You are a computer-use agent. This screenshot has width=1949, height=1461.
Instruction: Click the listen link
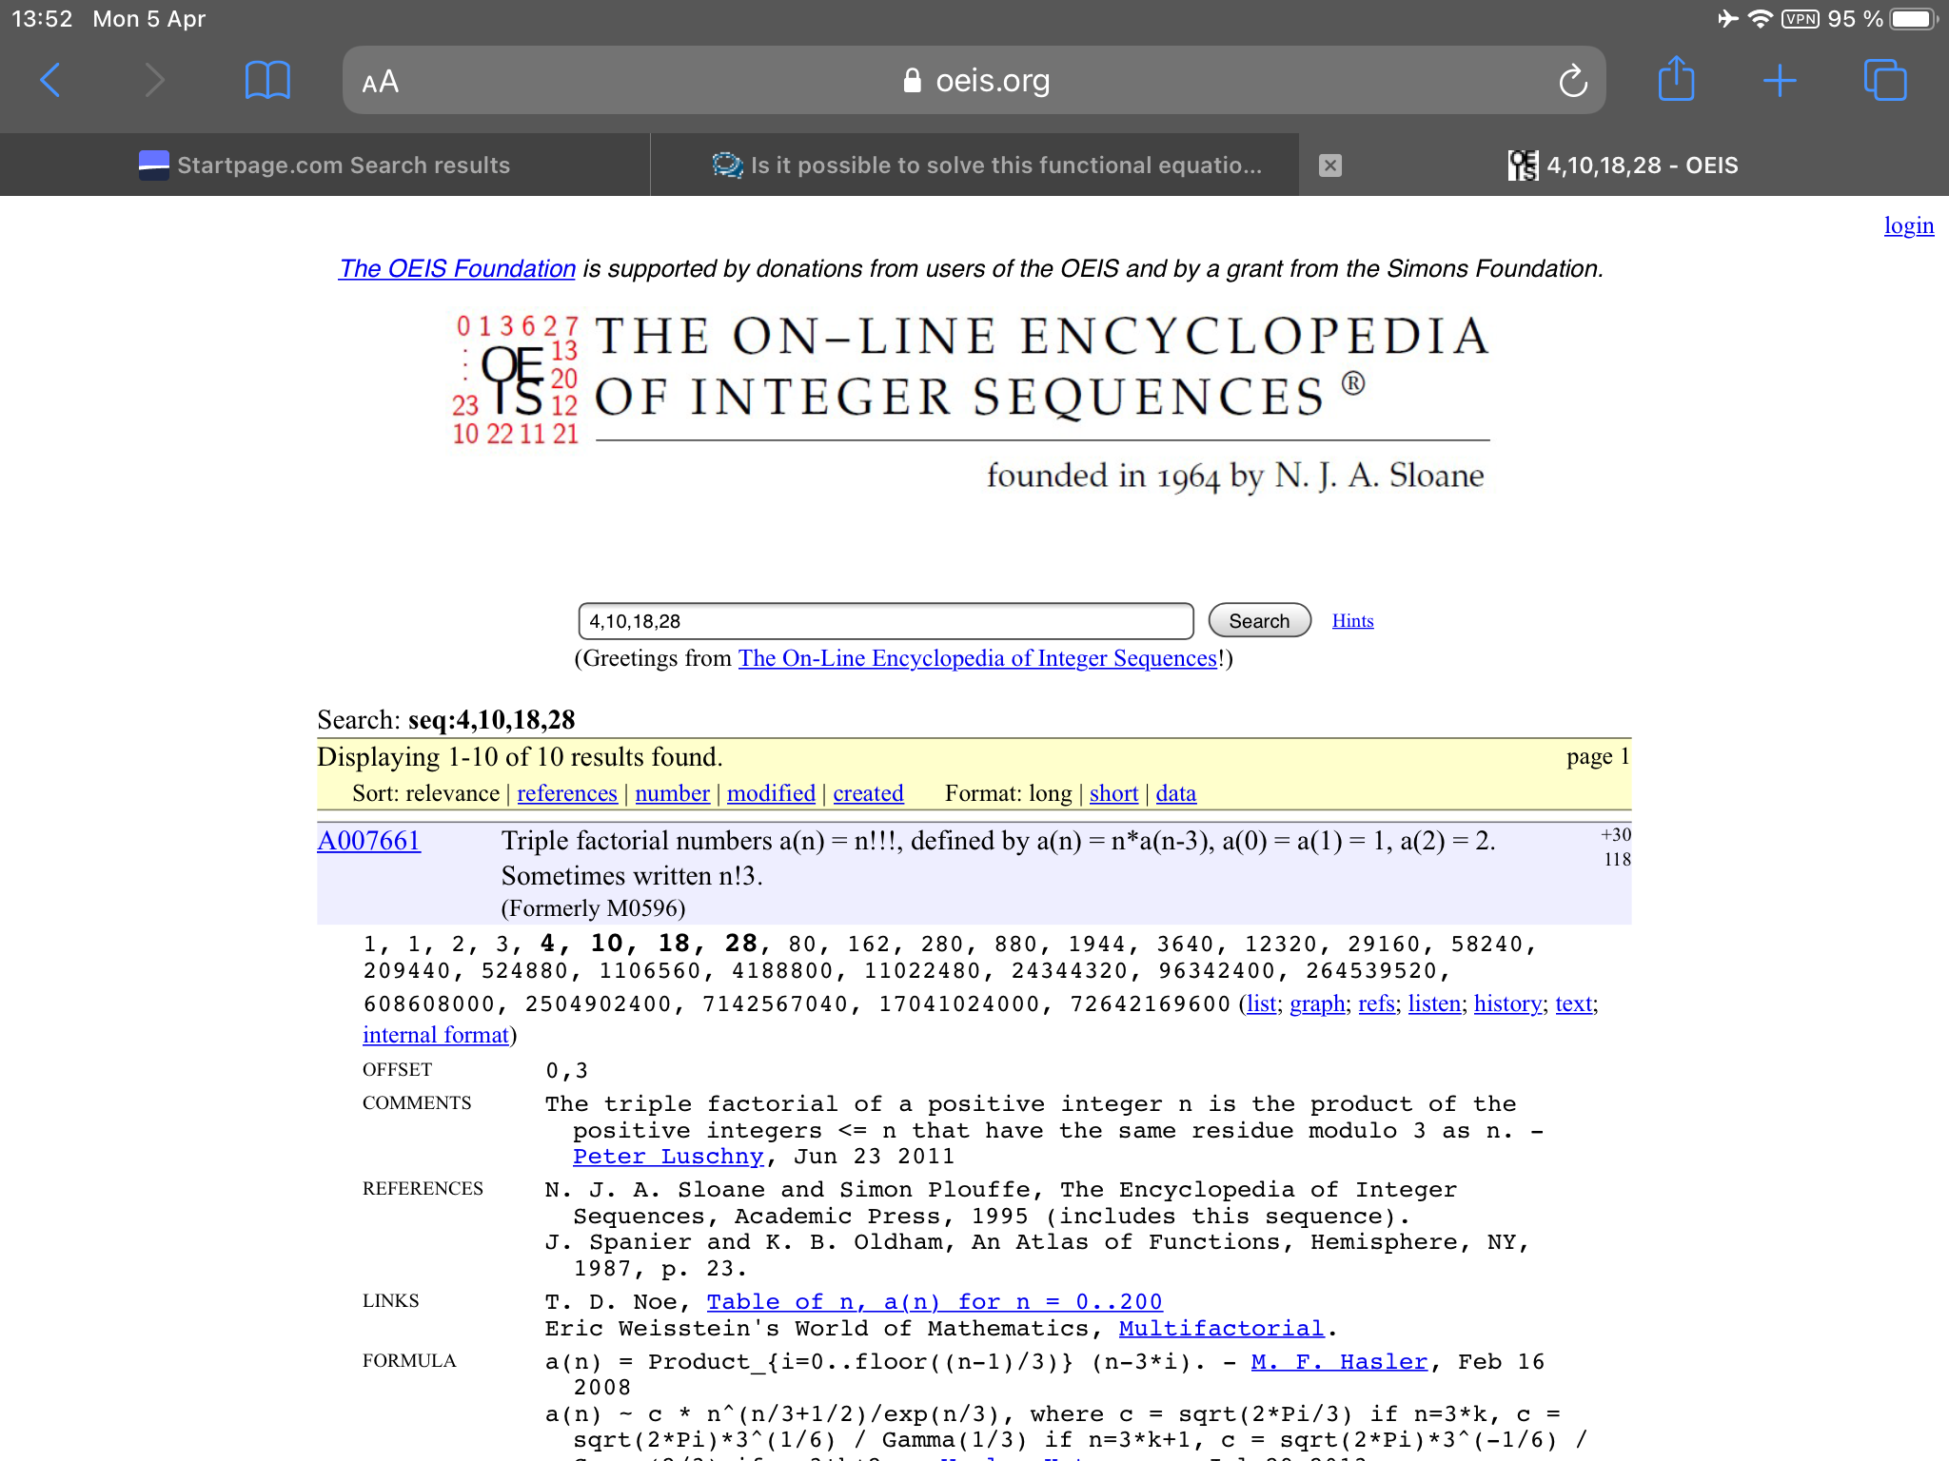[1434, 1003]
